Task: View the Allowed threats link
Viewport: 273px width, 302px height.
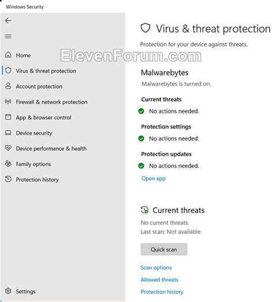Action: pyautogui.click(x=159, y=280)
